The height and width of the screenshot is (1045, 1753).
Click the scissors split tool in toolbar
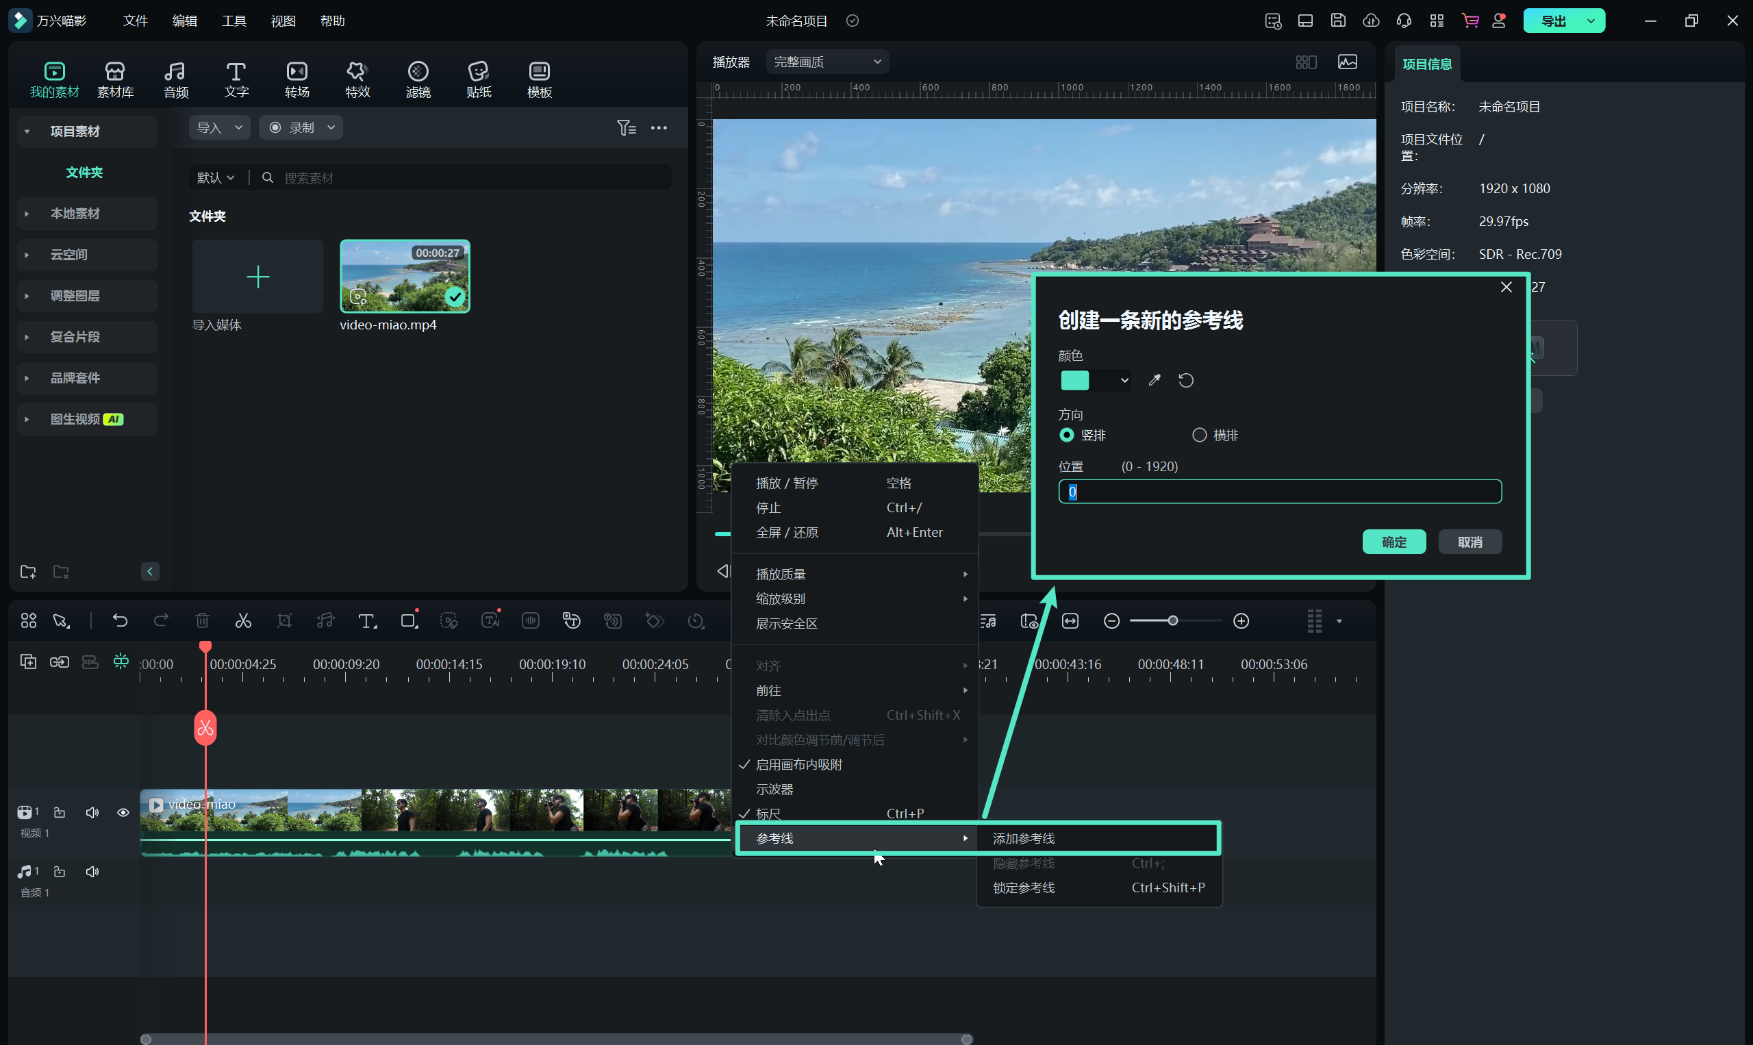tap(243, 620)
